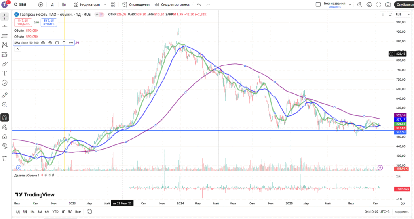Open SMA indicator more options menu

(x=71, y=42)
